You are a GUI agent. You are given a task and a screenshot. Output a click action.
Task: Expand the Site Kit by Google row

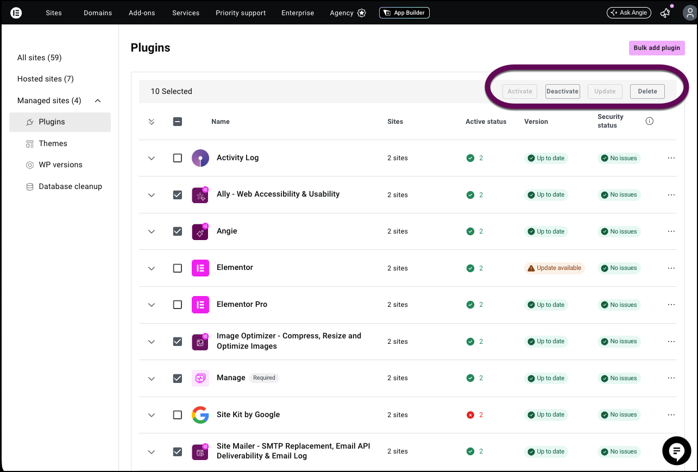tap(152, 415)
